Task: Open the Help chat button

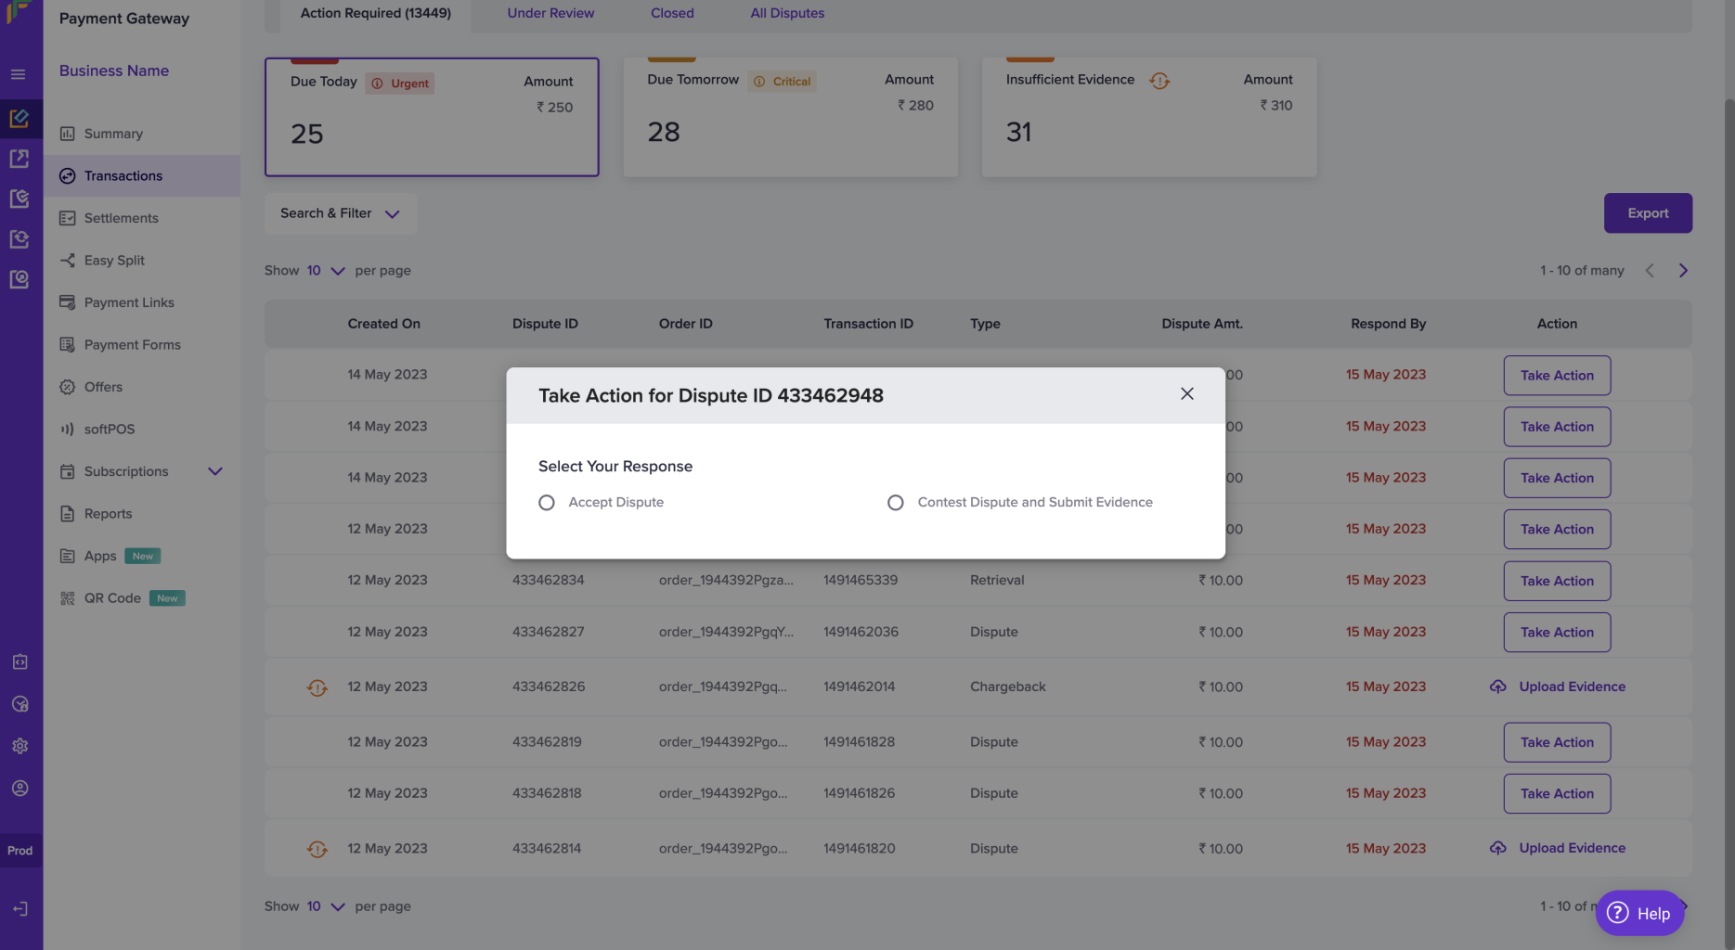Action: tap(1639, 914)
